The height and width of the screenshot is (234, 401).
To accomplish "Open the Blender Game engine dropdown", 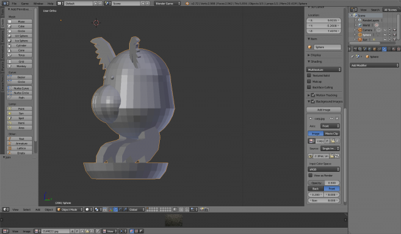I will pos(167,4).
